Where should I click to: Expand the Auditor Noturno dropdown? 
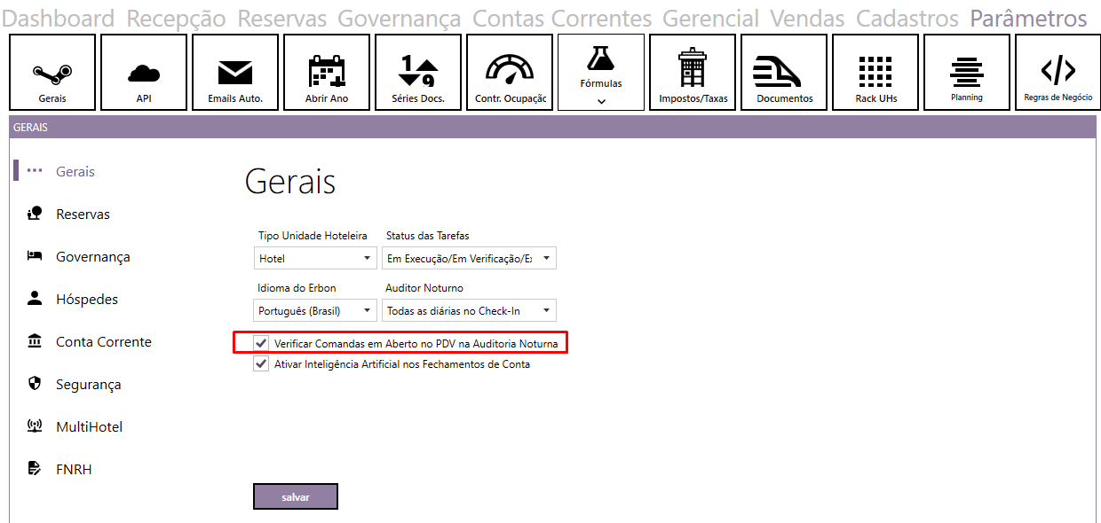pos(469,311)
